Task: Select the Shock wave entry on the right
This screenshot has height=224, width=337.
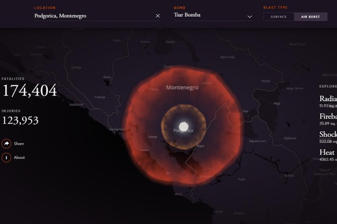Action: tap(328, 135)
